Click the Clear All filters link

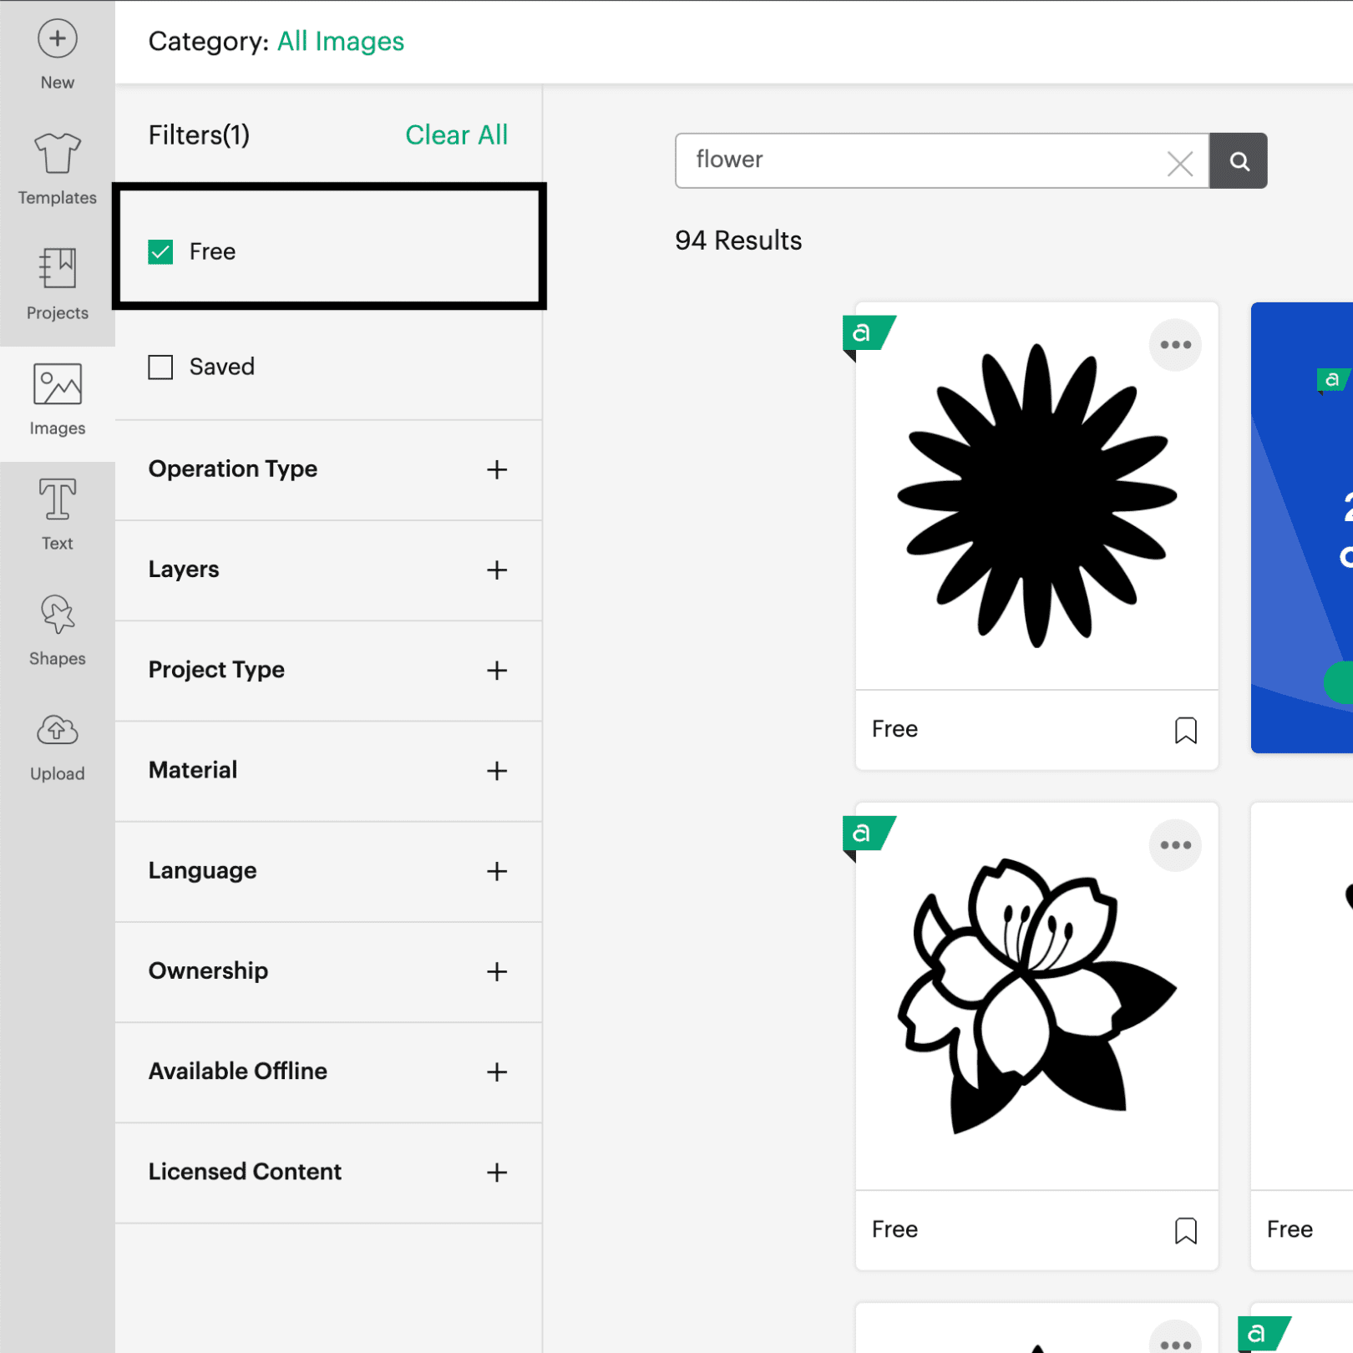456,135
